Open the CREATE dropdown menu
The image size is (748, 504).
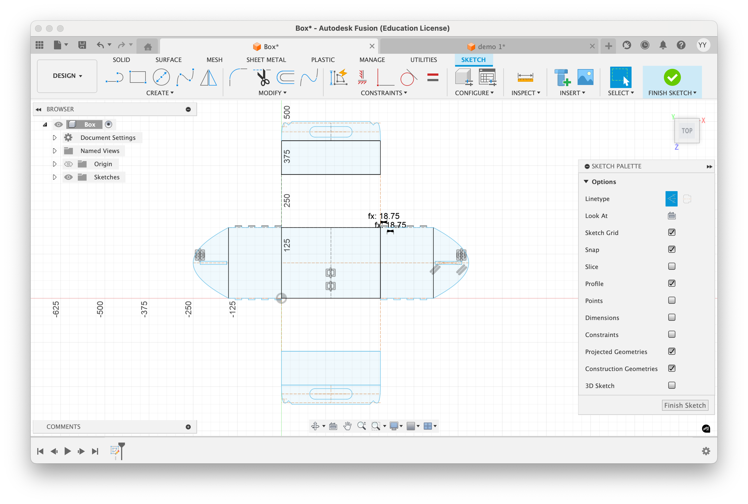click(160, 93)
